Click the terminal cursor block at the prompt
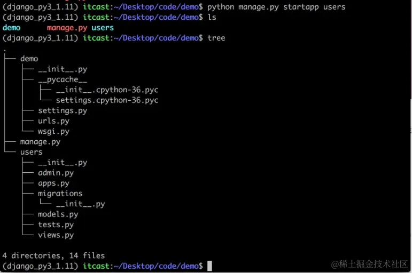The height and width of the screenshot is (273, 412). click(x=210, y=266)
